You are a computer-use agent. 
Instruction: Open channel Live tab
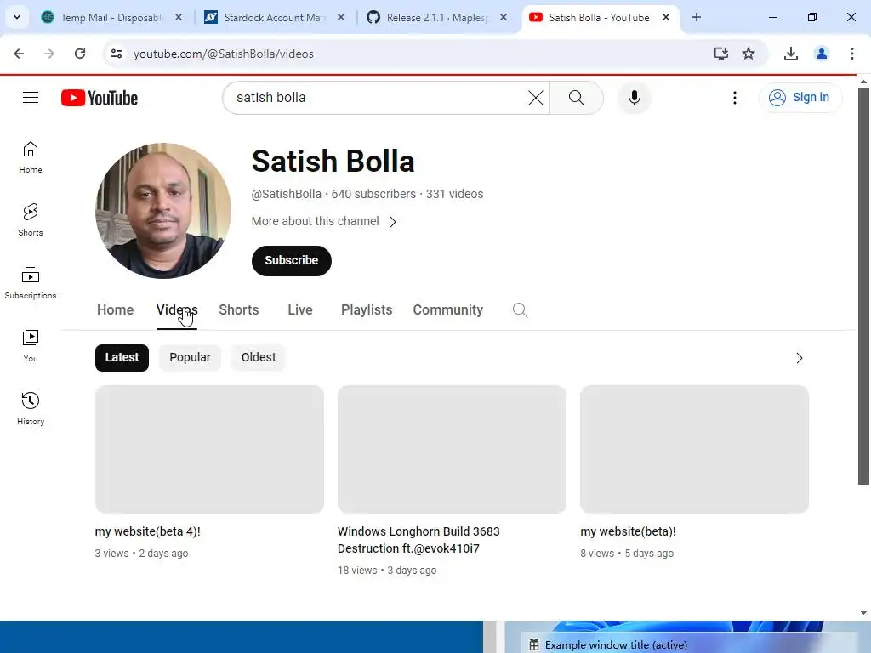300,309
